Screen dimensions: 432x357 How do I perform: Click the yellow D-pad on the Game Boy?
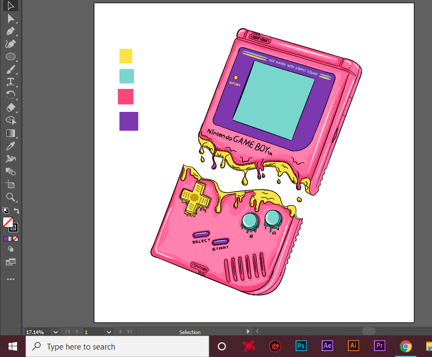195,197
